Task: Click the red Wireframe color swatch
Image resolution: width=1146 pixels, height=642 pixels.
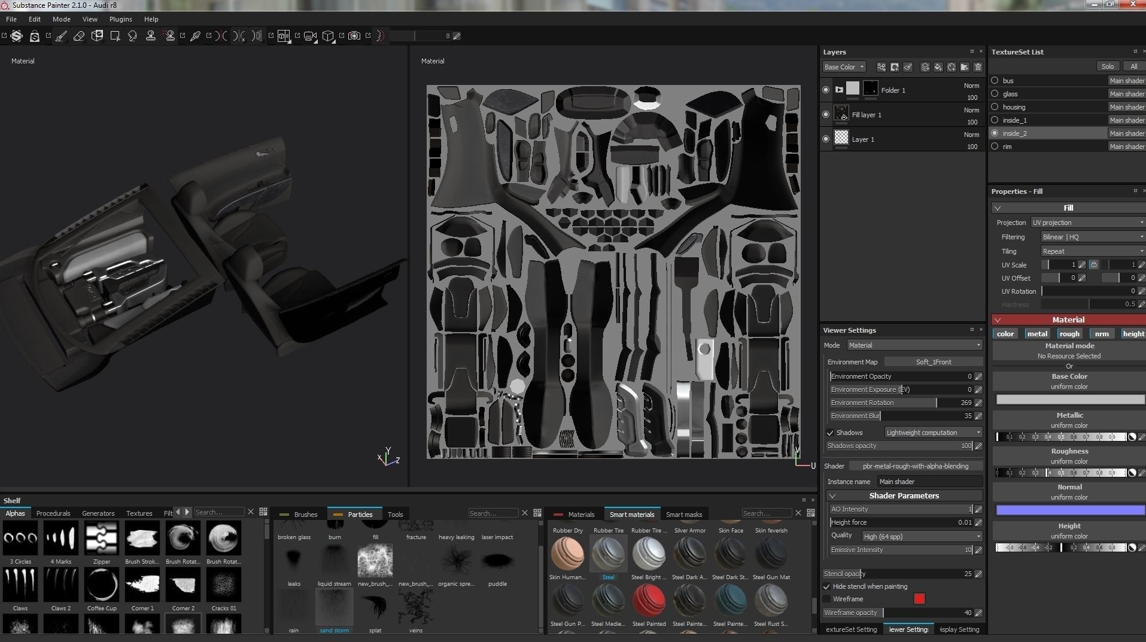Action: (x=919, y=599)
